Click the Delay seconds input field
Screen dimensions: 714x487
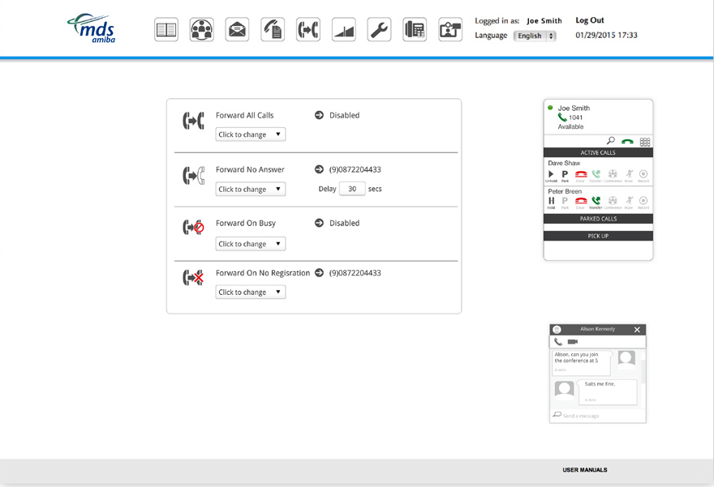pos(351,189)
